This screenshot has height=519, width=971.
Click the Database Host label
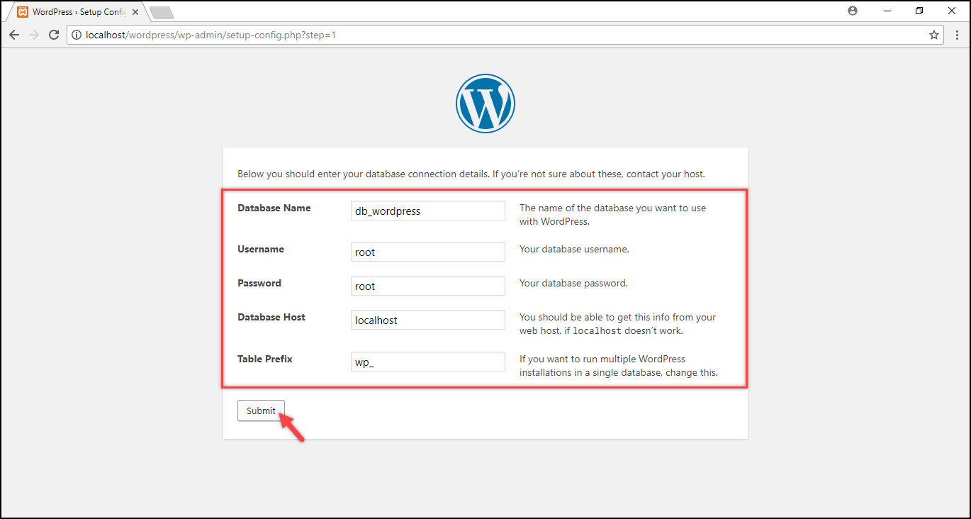tap(271, 317)
